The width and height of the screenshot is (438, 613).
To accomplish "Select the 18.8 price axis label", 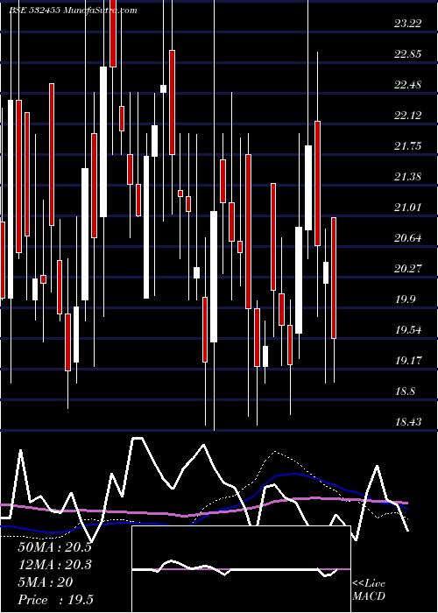I will tap(405, 391).
